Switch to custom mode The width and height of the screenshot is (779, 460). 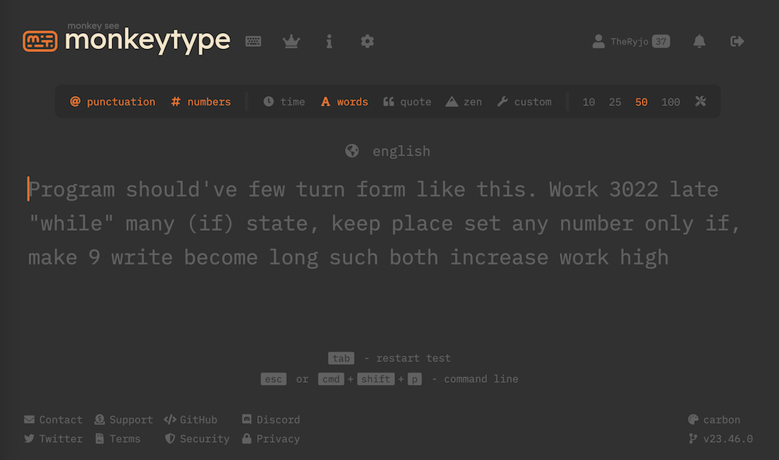(524, 102)
